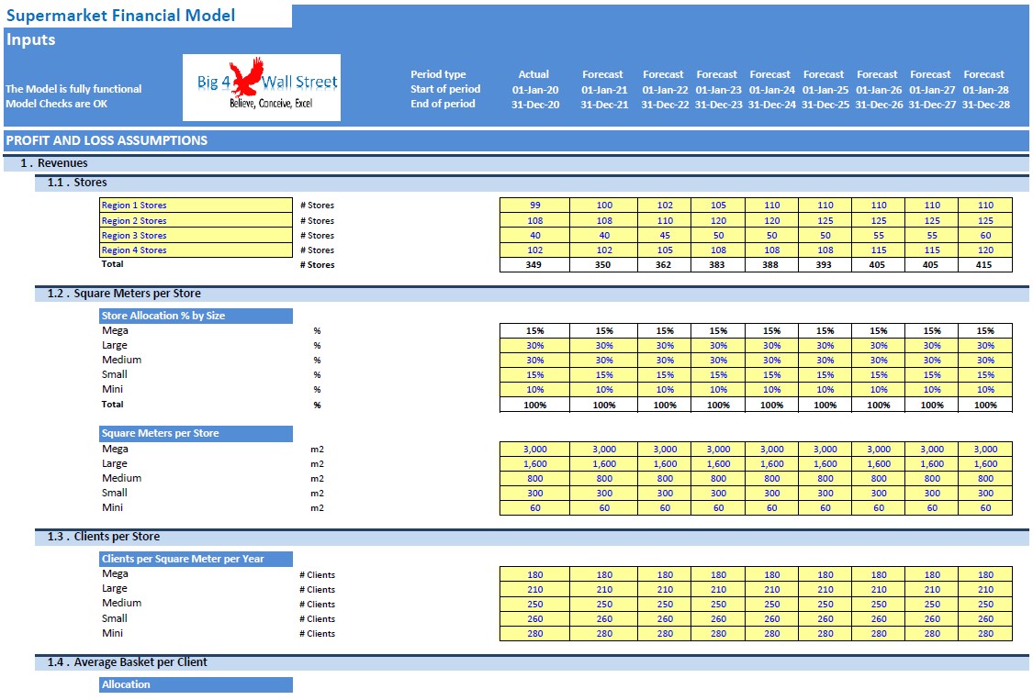Select Small clients 260 for 2027

click(x=932, y=619)
